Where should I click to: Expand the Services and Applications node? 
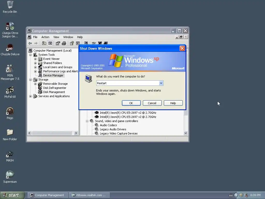click(x=31, y=96)
